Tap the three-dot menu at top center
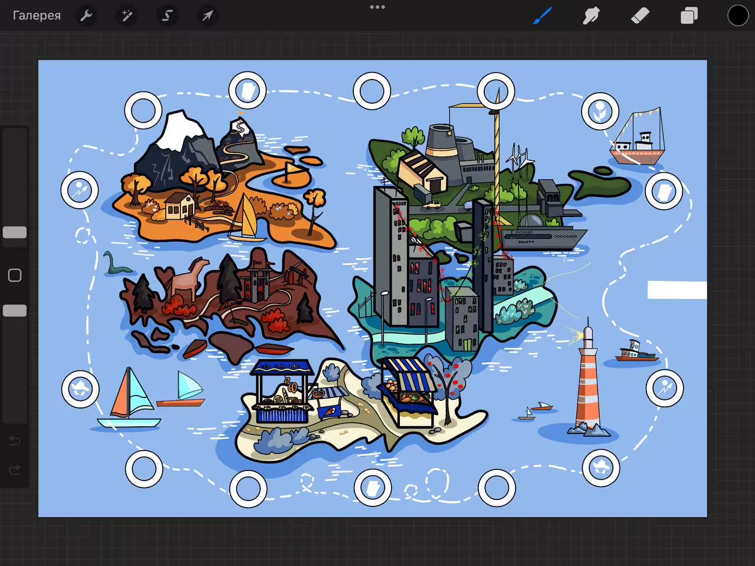Viewport: 755px width, 566px height. tap(377, 7)
